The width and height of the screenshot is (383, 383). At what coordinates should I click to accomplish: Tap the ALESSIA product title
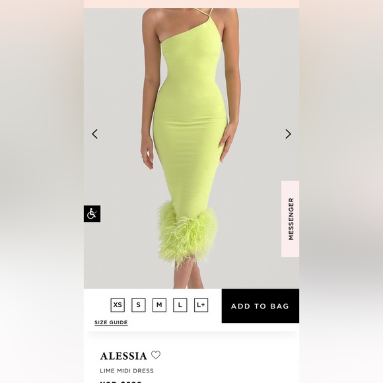coord(123,356)
